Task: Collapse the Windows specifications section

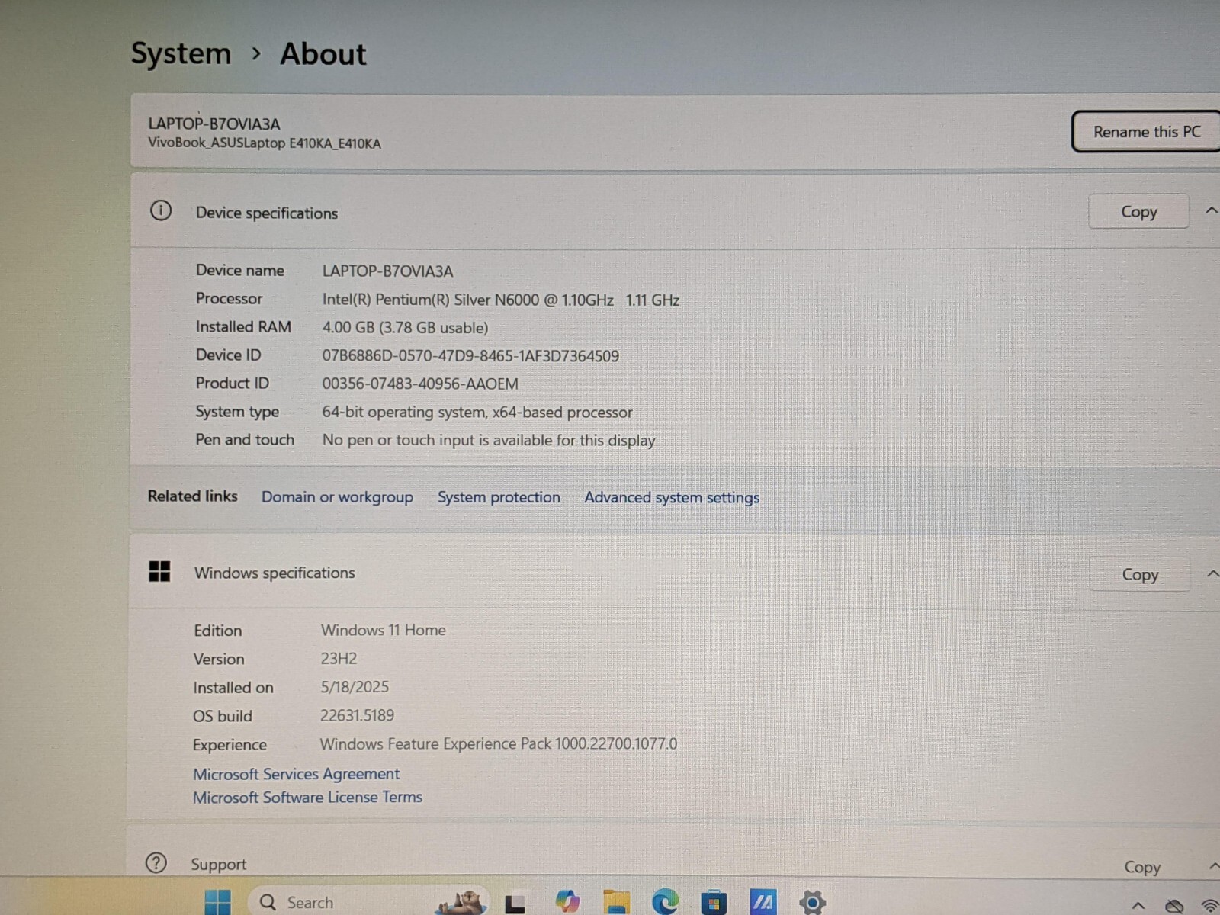Action: [1212, 574]
